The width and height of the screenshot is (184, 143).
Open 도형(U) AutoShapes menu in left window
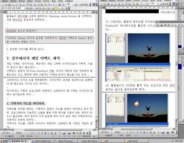pyautogui.click(x=19, y=133)
